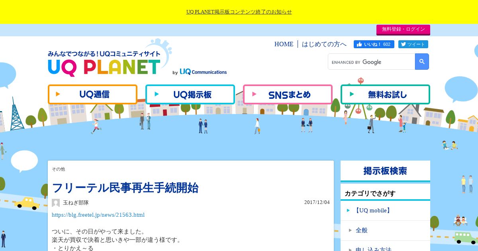This screenshot has width=478, height=251.
Task: Click the avatar icon beside 玉ねぎ部隊
Action: 56,203
